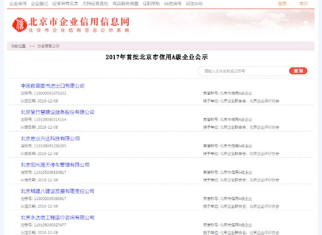Go to 首页 home link

tap(304, 4)
